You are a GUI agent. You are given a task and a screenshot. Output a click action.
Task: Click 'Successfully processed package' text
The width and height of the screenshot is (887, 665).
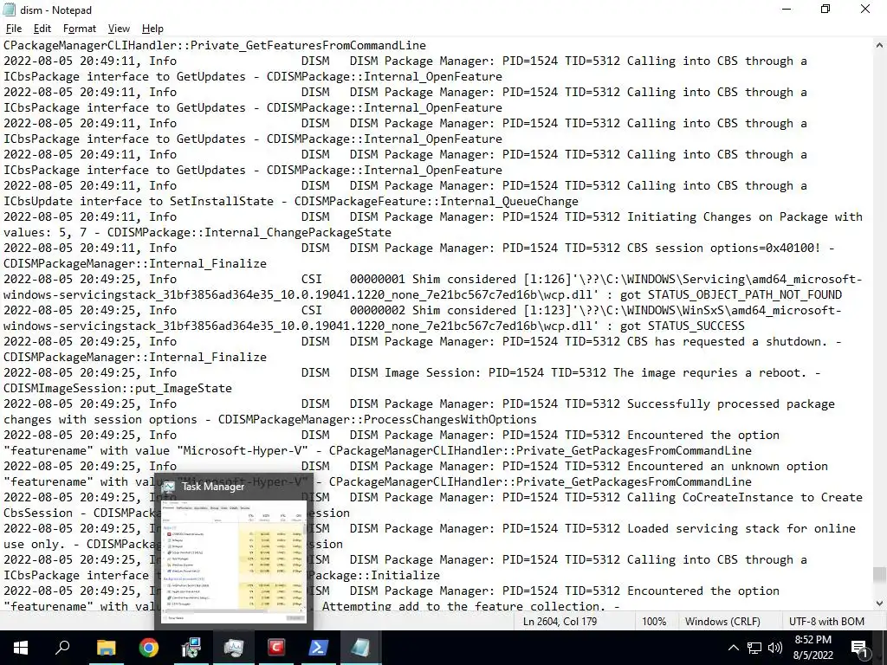click(x=731, y=404)
